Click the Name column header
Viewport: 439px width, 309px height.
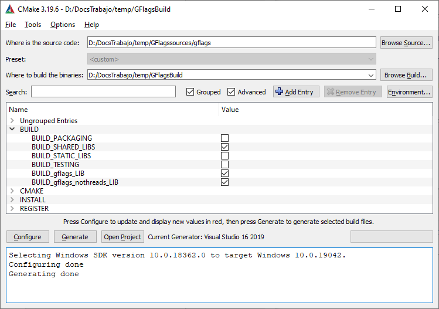(113, 110)
